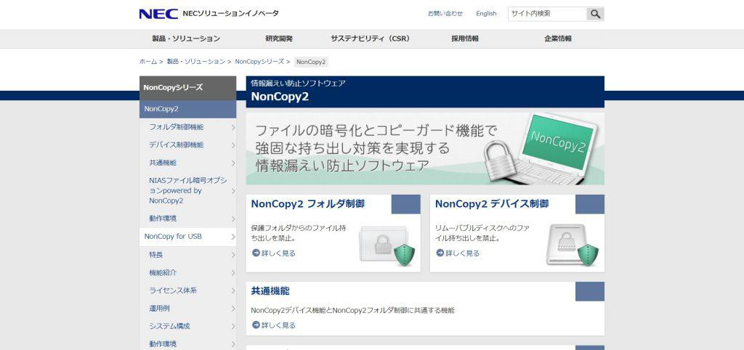The height and width of the screenshot is (350, 744).
Task: Click blue corner square on デバイス制御 card
Action: coord(590,204)
